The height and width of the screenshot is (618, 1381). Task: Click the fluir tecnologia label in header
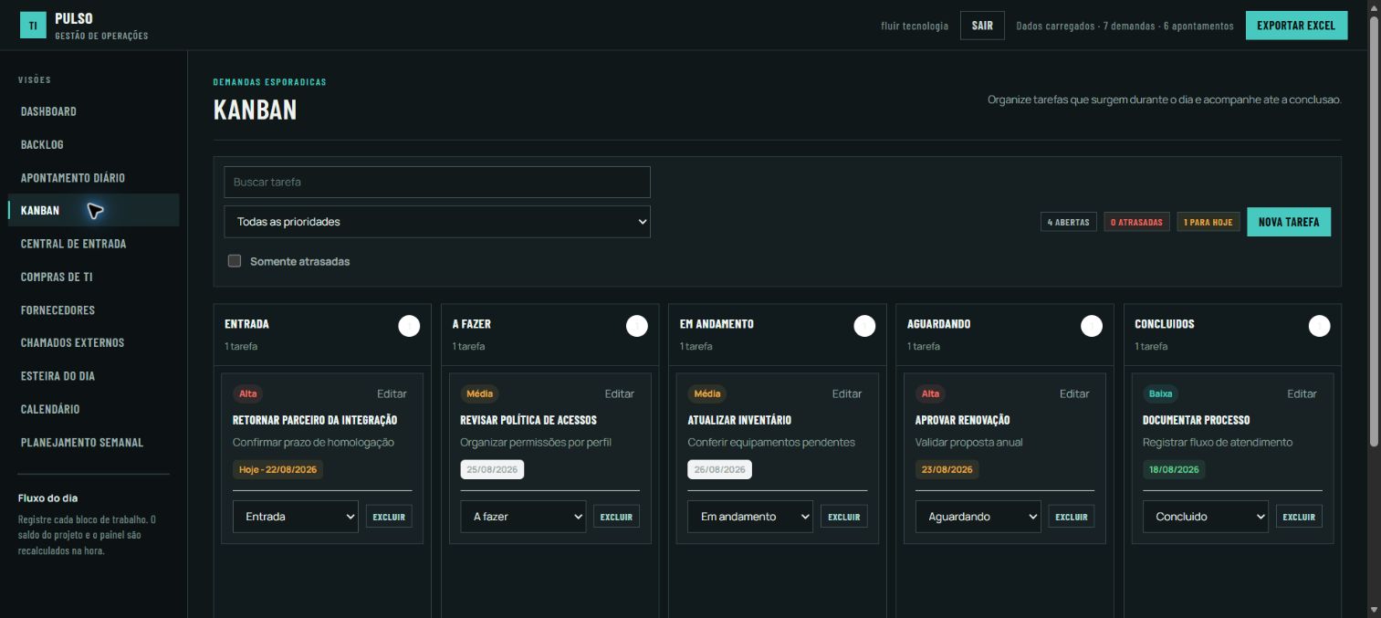click(x=915, y=26)
